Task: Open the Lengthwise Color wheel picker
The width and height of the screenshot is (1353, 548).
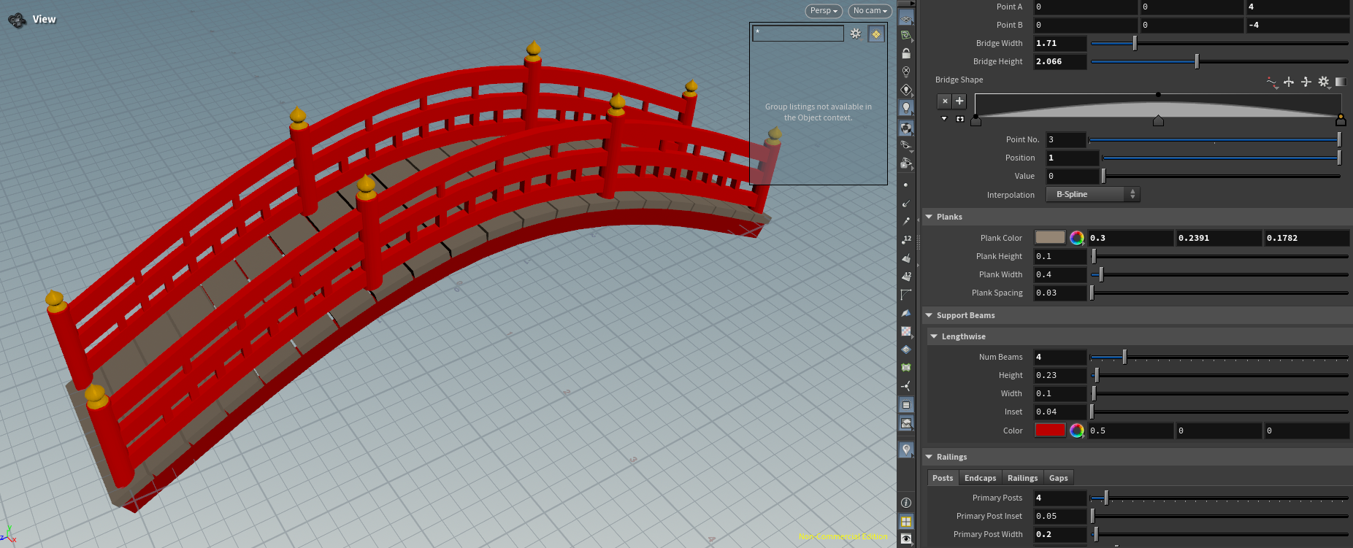Action: coord(1077,431)
